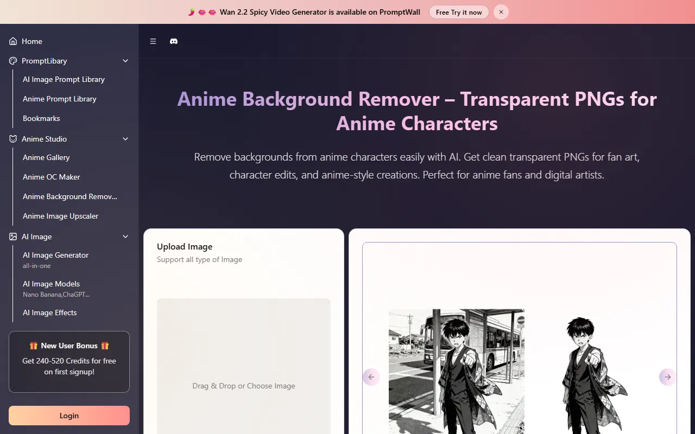
Task: Collapse the PromptLibary section chevron
Action: (x=125, y=61)
